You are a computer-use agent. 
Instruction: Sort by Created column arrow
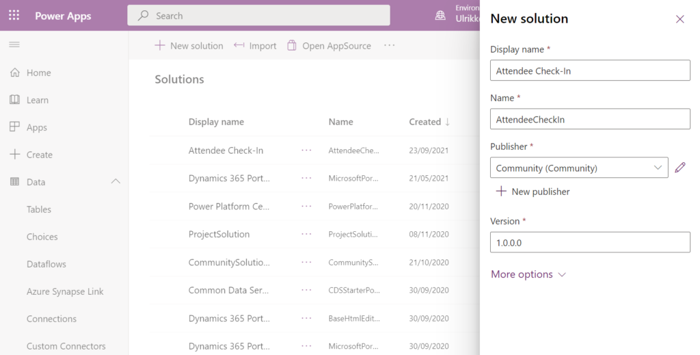(x=447, y=122)
